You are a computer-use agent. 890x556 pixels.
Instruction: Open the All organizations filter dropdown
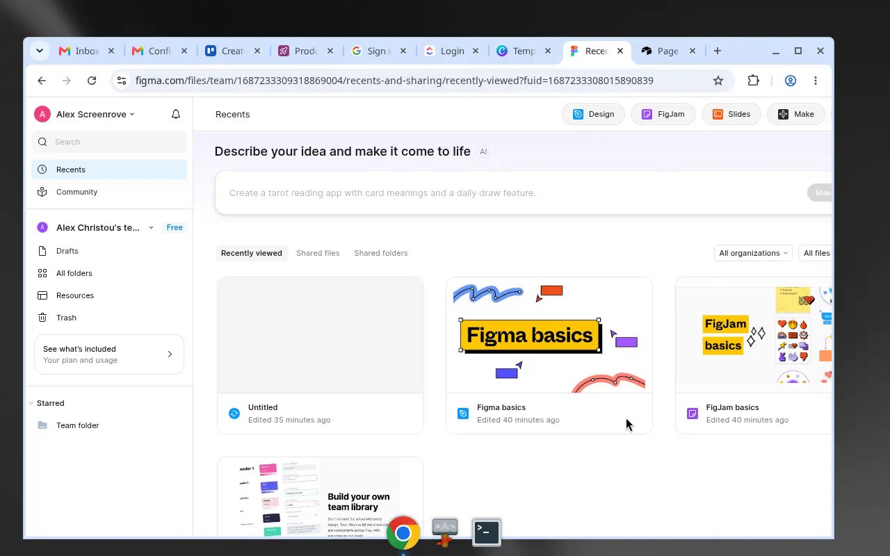753,253
